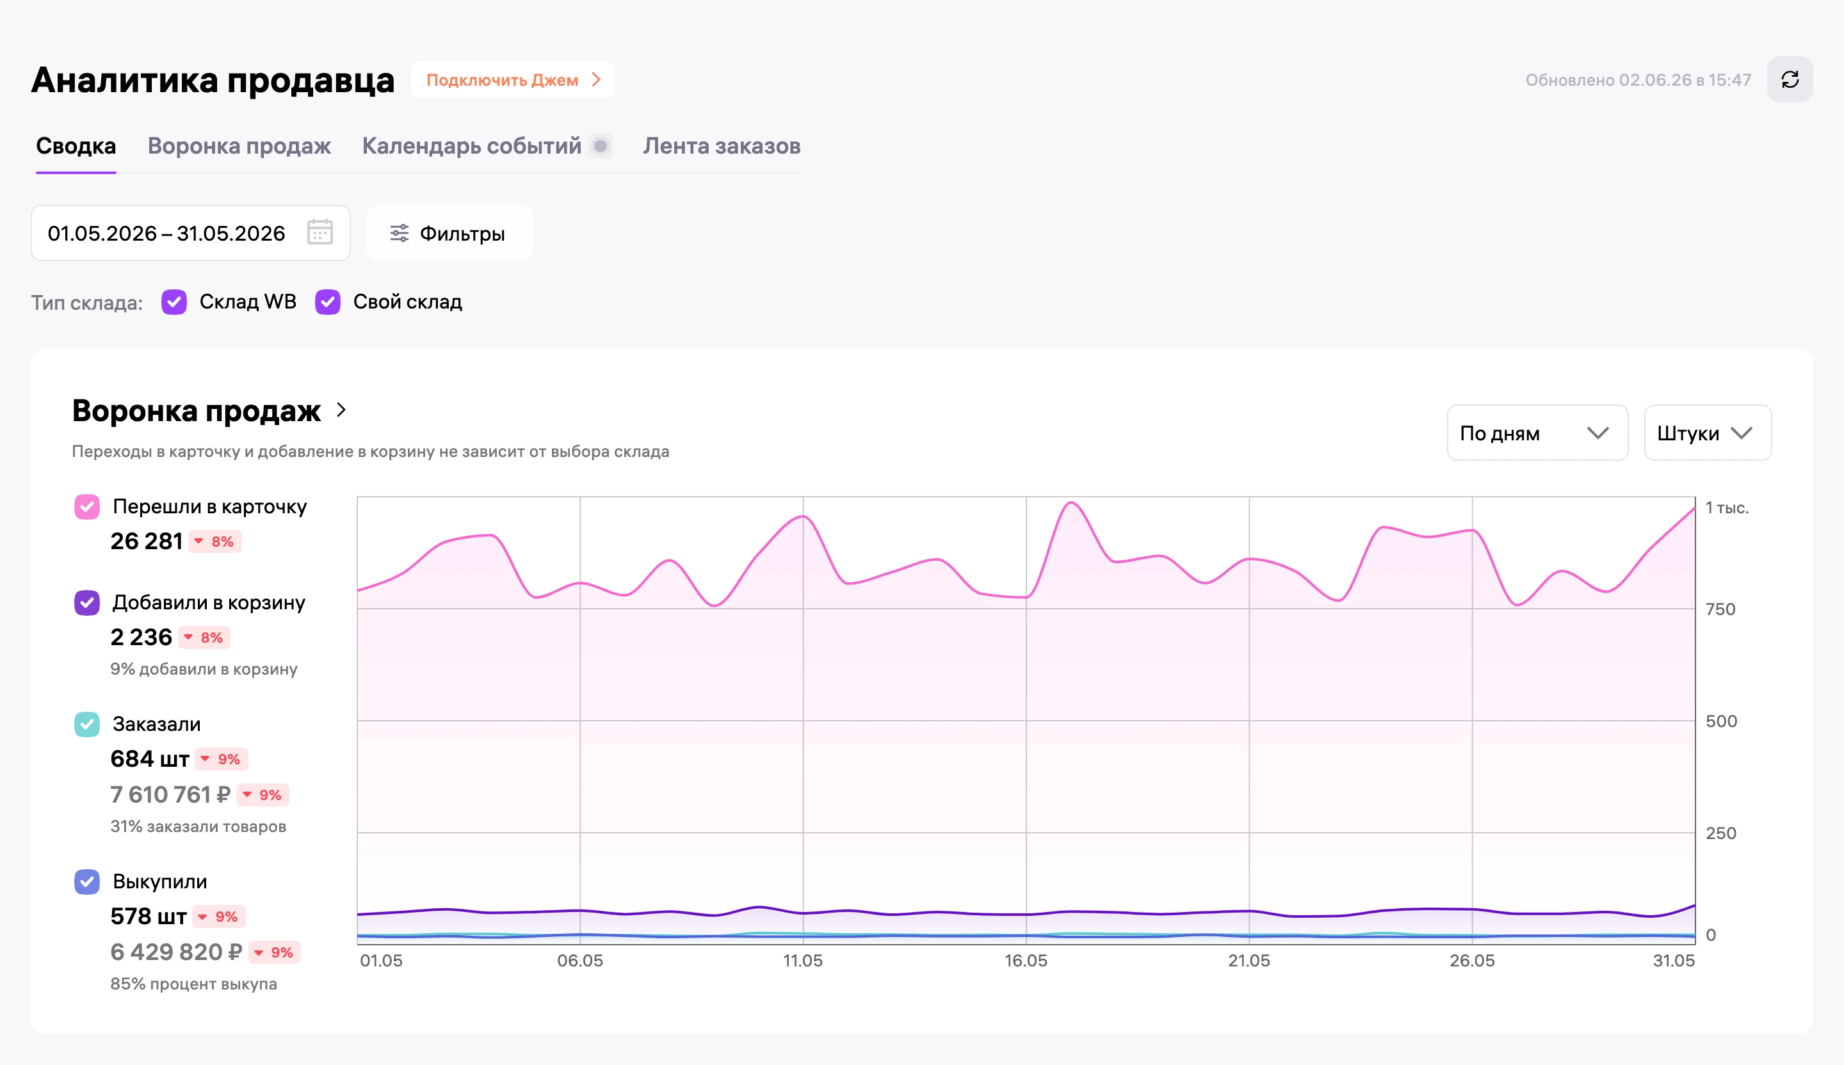Click the filter sliders icon
1844x1065 pixels.
click(x=399, y=234)
